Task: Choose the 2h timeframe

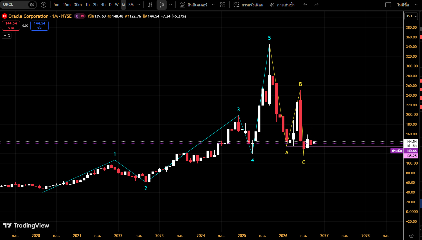Action: (95, 4)
